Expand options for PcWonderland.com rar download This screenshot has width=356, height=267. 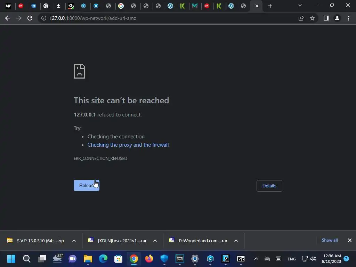click(236, 241)
